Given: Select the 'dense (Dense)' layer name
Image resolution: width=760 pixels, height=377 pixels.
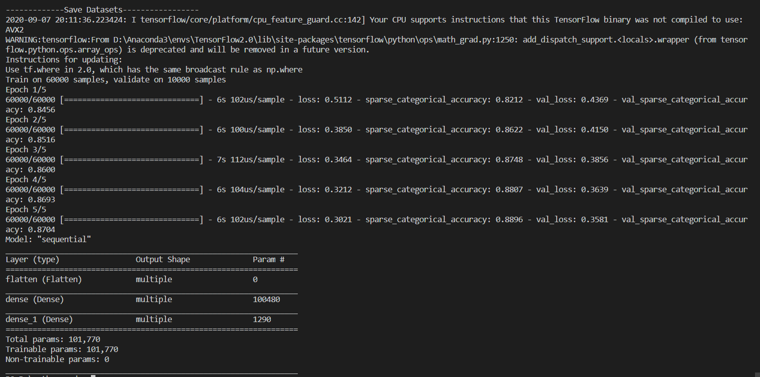Looking at the screenshot, I should pyautogui.click(x=34, y=300).
